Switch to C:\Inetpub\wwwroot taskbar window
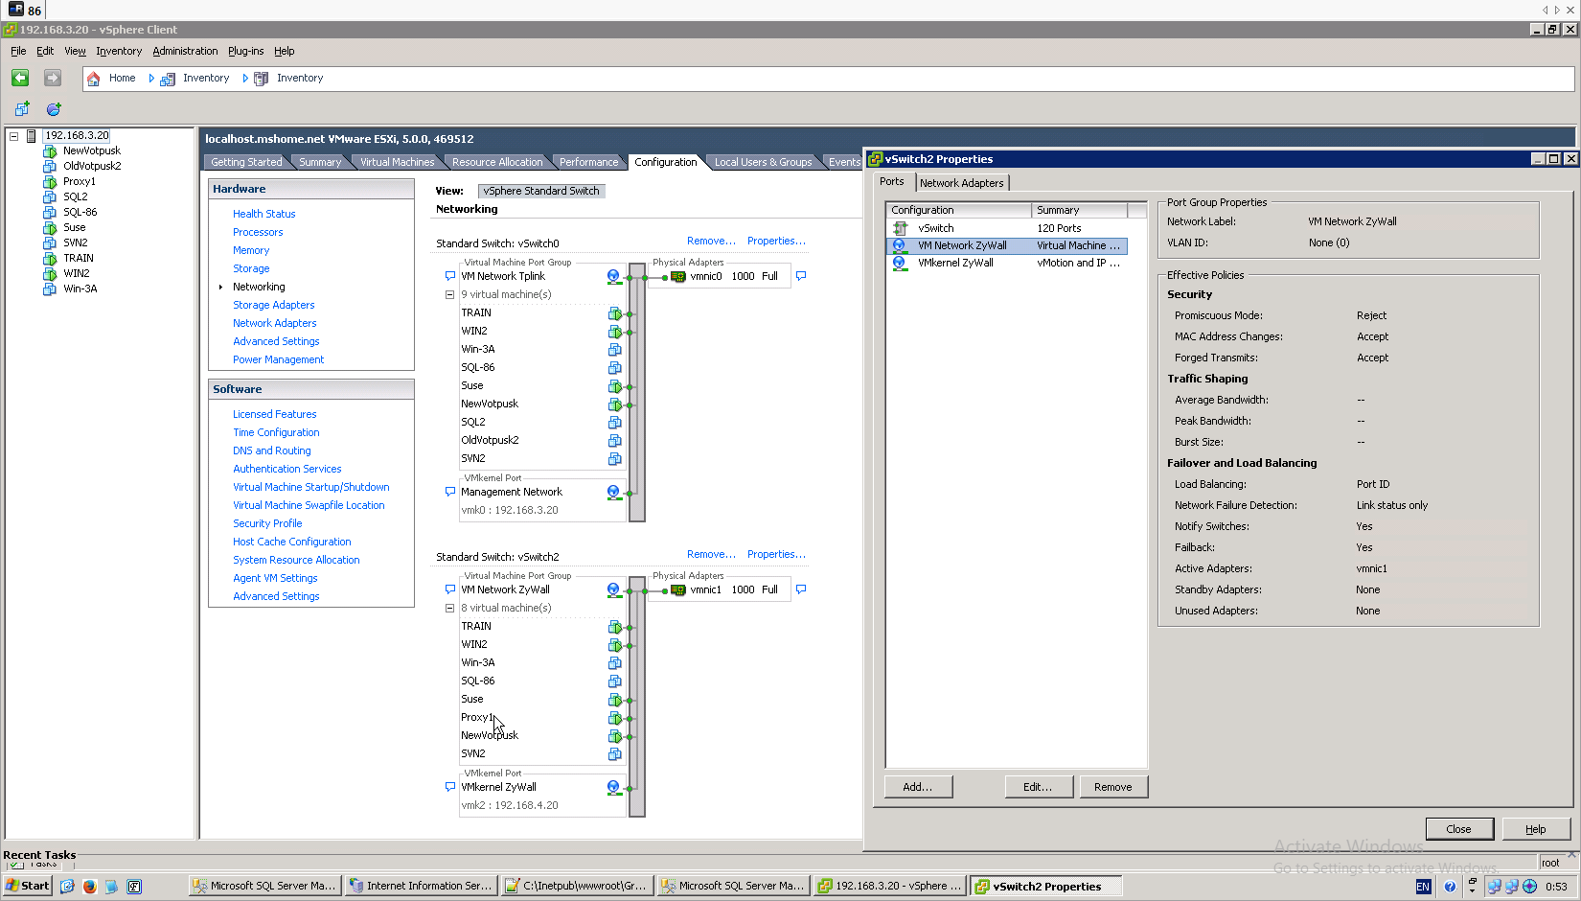This screenshot has width=1581, height=901. click(x=577, y=886)
